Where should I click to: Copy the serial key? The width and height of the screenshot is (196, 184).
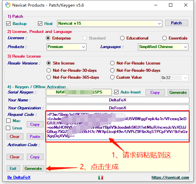pos(155,92)
